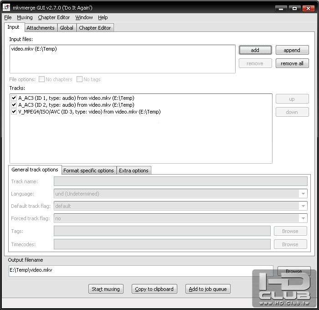The width and height of the screenshot is (319, 310).
Task: Select the V_MPEG4/ISO/AVC video track row
Action: (89, 112)
